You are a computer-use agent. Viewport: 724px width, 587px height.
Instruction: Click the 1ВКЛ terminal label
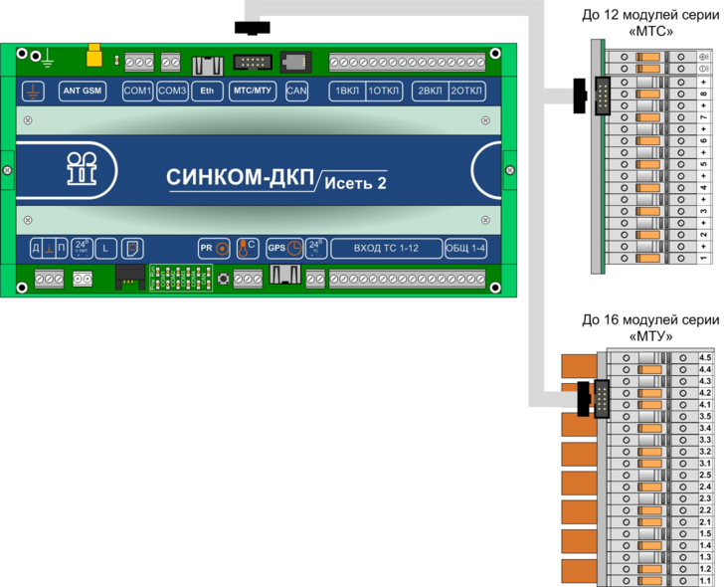click(x=347, y=92)
